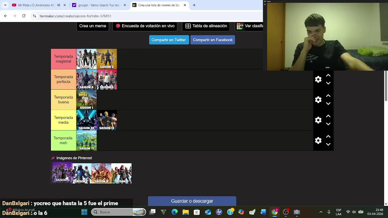Move Temporada meh row down
Image resolution: width=388 pixels, height=218 pixels.
[328, 144]
